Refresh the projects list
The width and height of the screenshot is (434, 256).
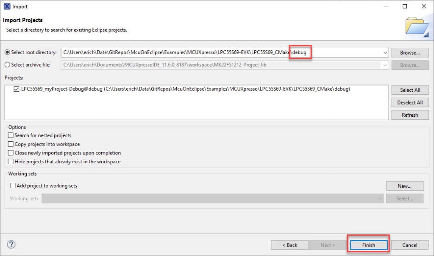point(409,115)
